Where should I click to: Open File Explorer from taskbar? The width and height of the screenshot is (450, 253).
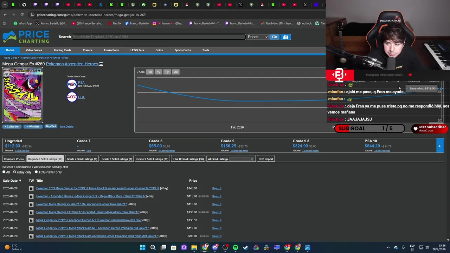coord(194,247)
